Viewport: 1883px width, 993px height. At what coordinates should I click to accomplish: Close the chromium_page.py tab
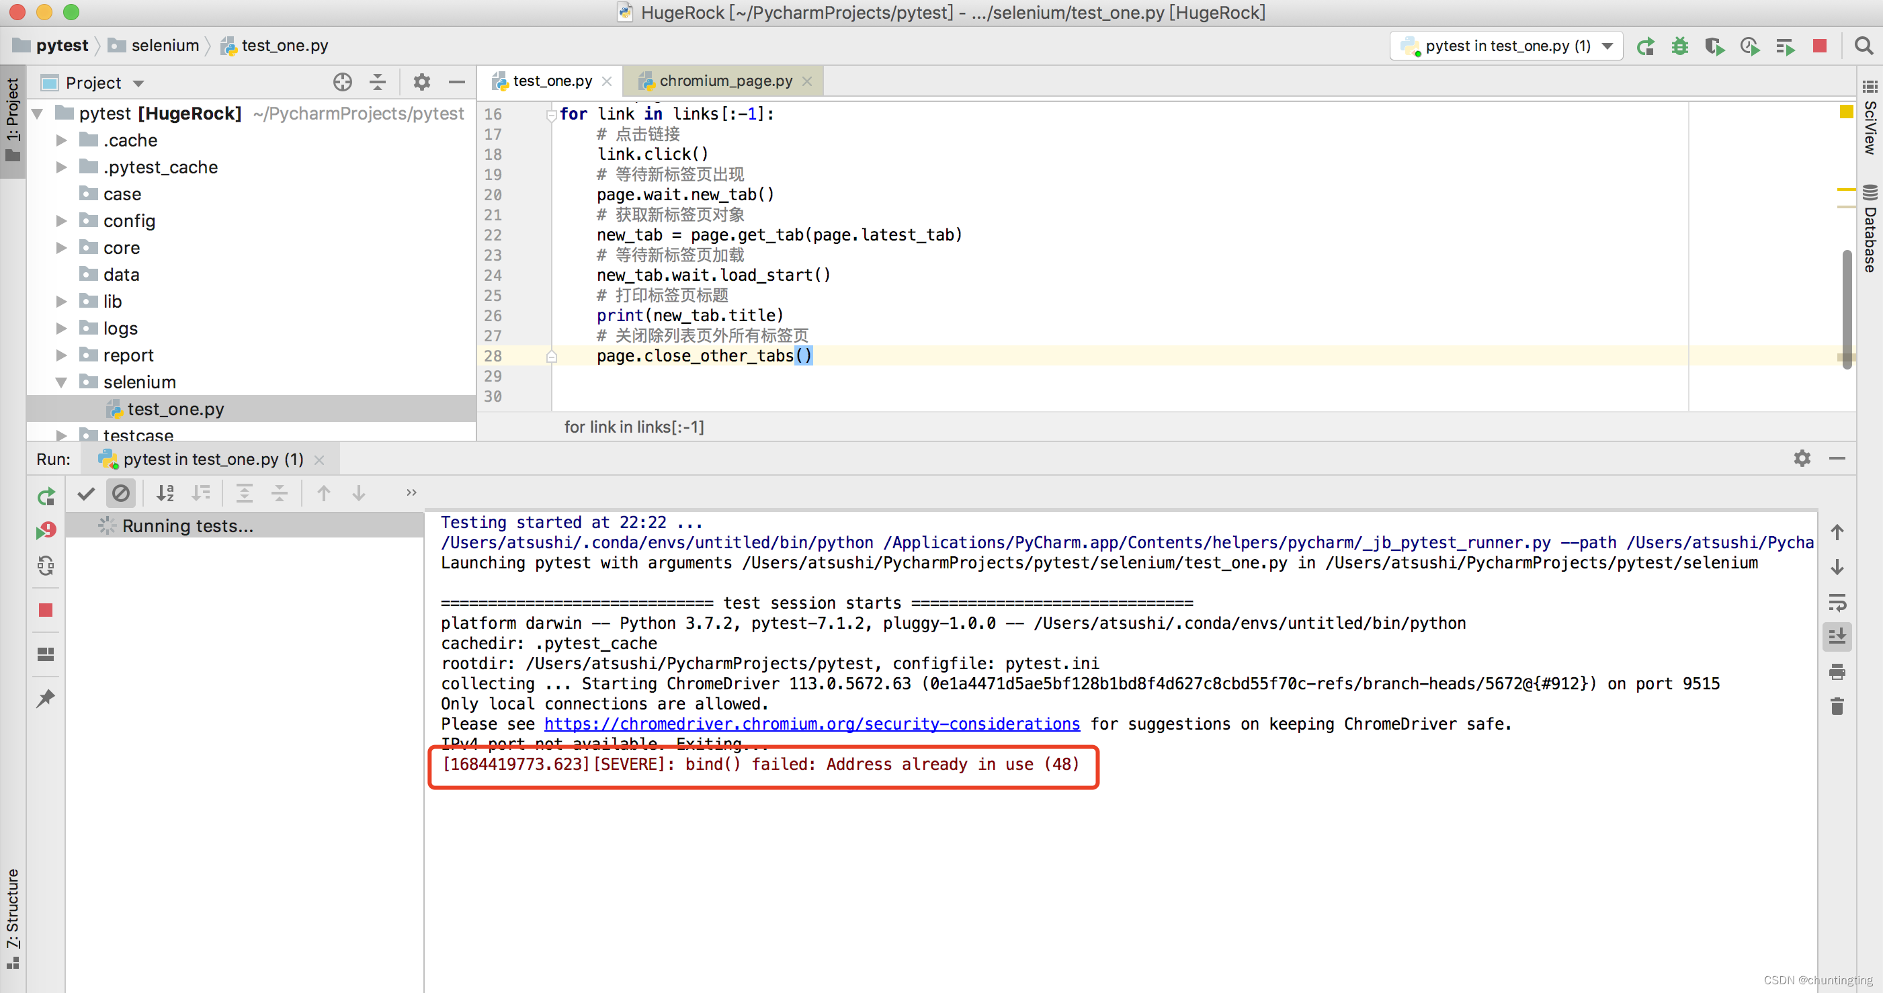(x=807, y=81)
